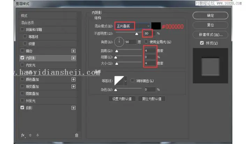Image resolution: width=246 pixels, height=144 pixels.
Task: Click the angle dial control
Action: coord(119,42)
